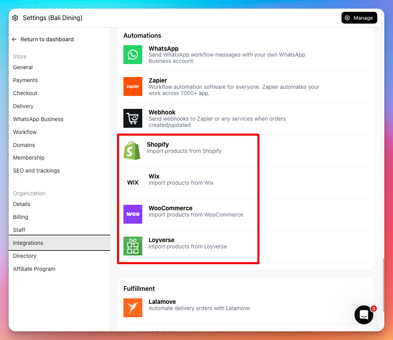Screen dimensions: 393x340
Task: Open Directory page
Action: click(x=24, y=256)
